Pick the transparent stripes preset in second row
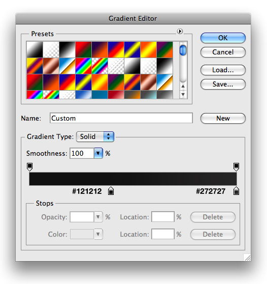This screenshot has height=284, width=267. point(116,66)
